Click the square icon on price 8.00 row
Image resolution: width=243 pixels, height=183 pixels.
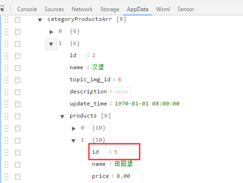[17, 177]
